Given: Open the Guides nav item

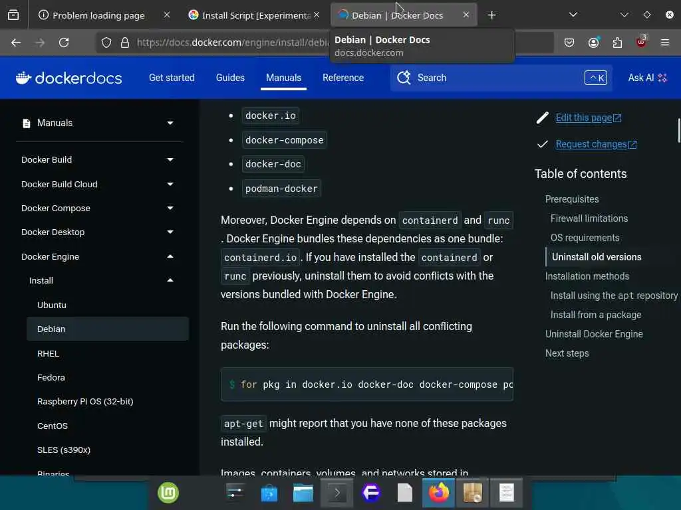Looking at the screenshot, I should click(230, 78).
